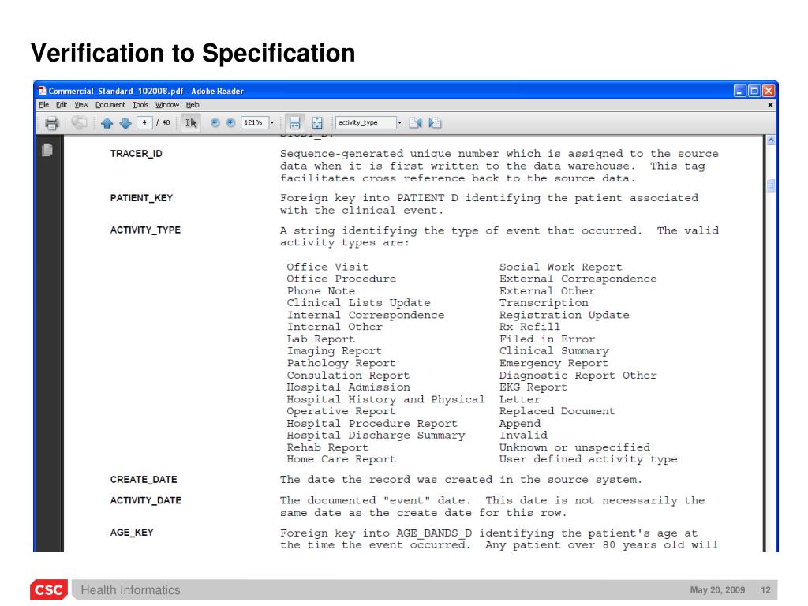The height and width of the screenshot is (606, 808).
Task: Click the vertical scrollbar thumb
Action: point(771,185)
